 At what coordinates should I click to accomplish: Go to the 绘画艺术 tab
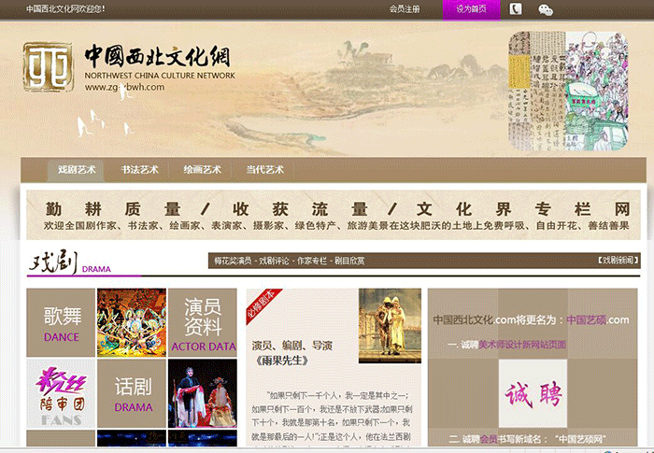tap(202, 170)
